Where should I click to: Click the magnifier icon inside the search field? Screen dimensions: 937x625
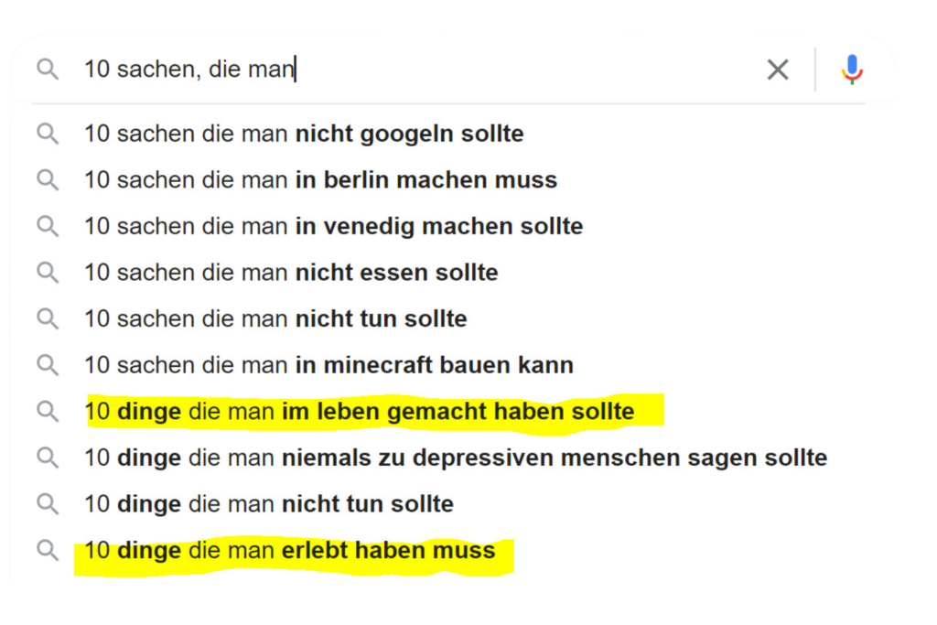(48, 70)
